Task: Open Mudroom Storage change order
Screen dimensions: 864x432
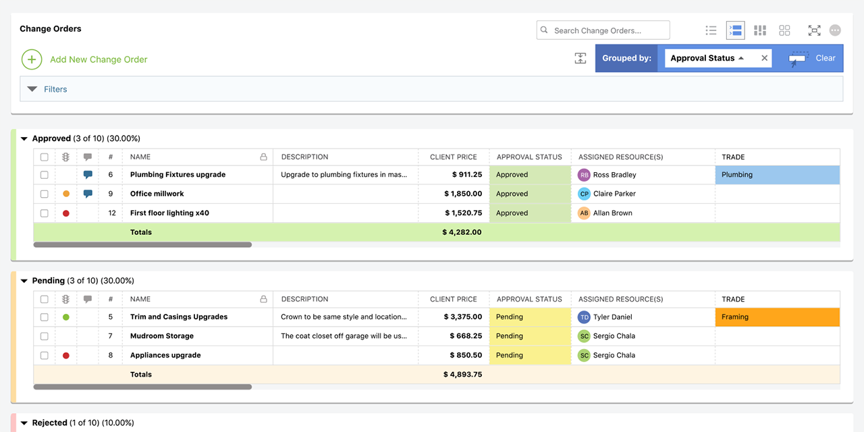Action: point(162,336)
